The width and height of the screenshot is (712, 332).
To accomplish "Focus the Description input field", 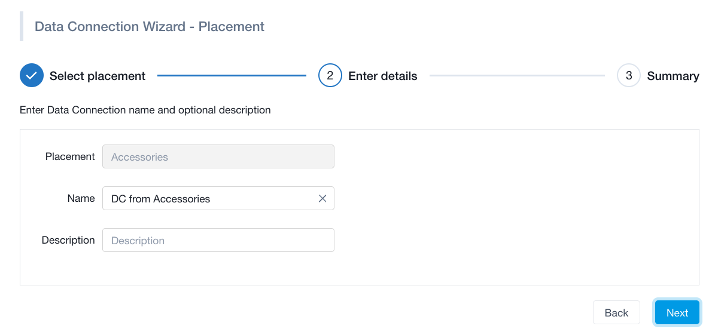I will click(x=218, y=240).
